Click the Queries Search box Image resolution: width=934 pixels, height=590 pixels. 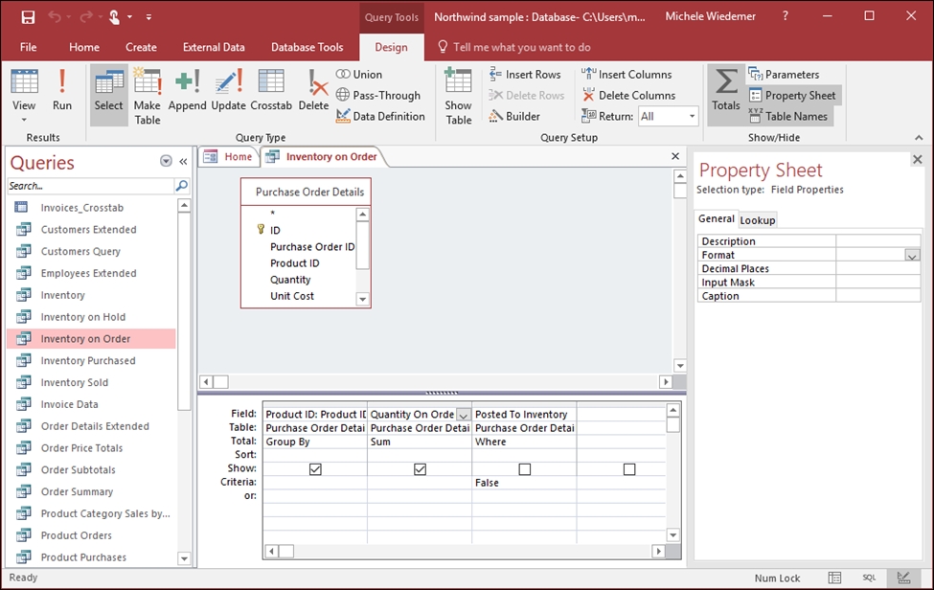tap(91, 186)
